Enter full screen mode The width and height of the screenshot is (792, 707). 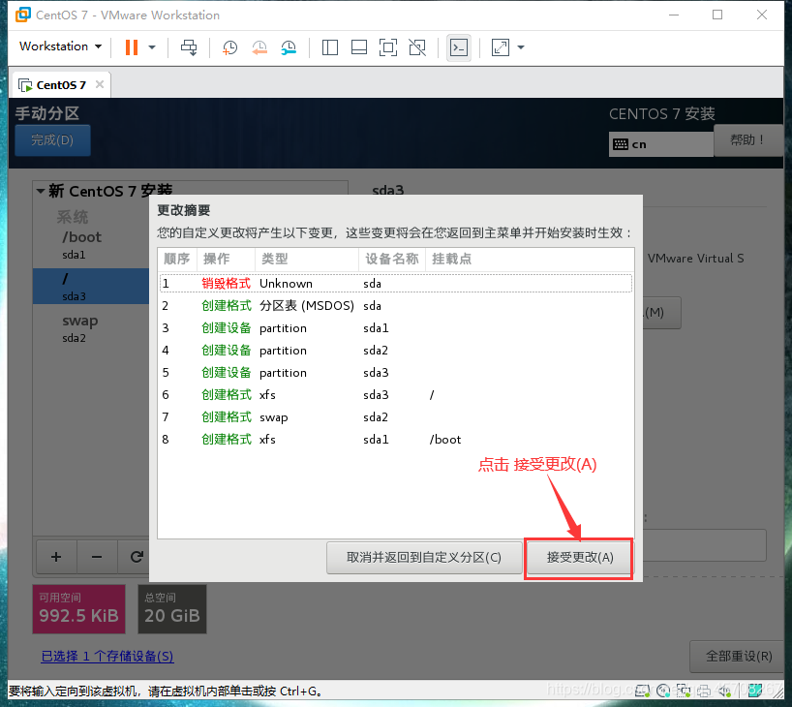[388, 47]
